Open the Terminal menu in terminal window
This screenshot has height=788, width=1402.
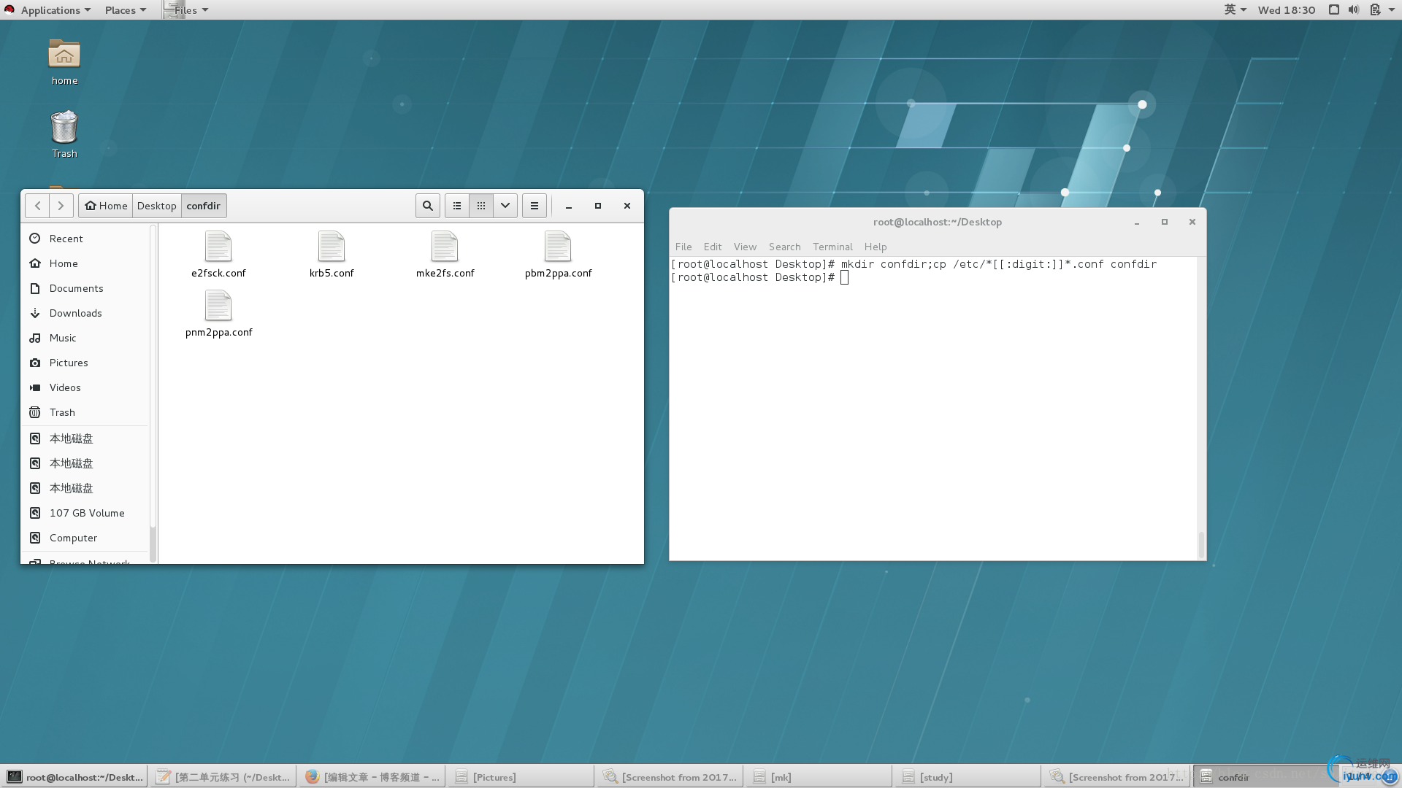click(x=832, y=247)
